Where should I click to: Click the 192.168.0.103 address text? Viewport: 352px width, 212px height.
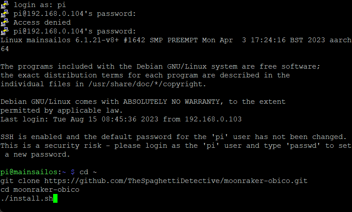213,119
